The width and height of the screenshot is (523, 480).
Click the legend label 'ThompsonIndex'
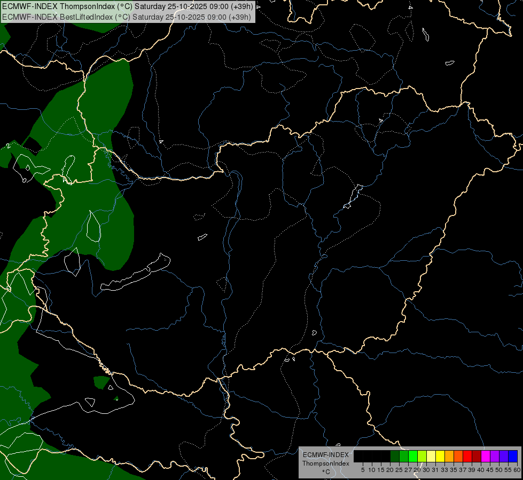click(326, 463)
